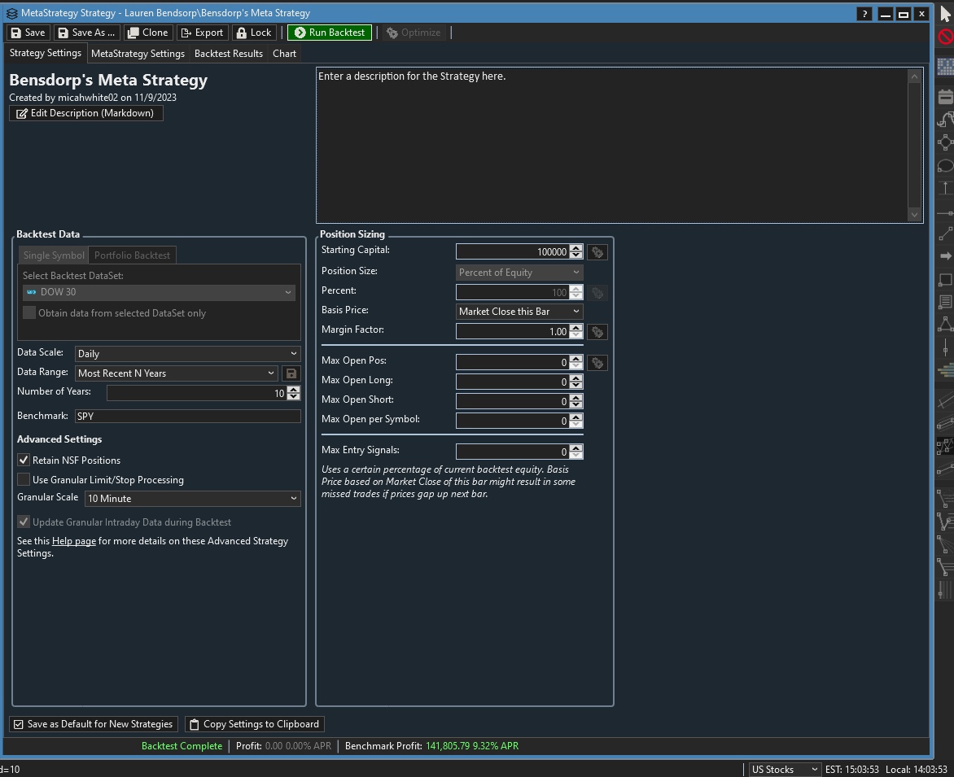Open the MetaStrategy Settings tab
Viewport: 954px width, 777px height.
coord(138,54)
